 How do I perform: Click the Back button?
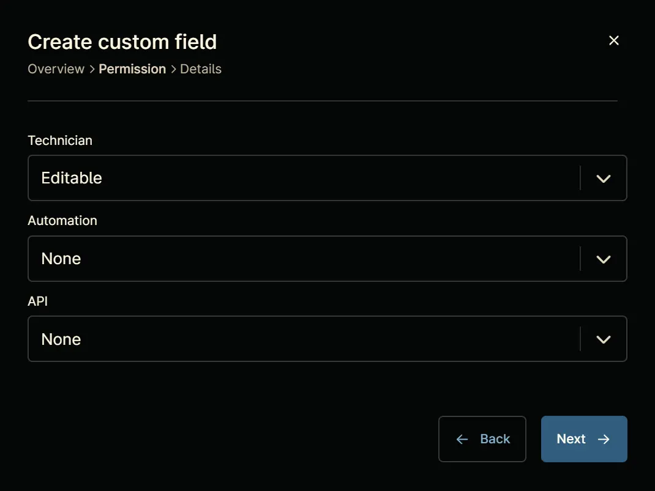[482, 439]
